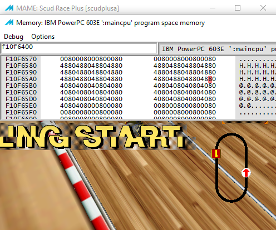
Task: Click the yellow-red start marker on the track map
Action: click(216, 154)
